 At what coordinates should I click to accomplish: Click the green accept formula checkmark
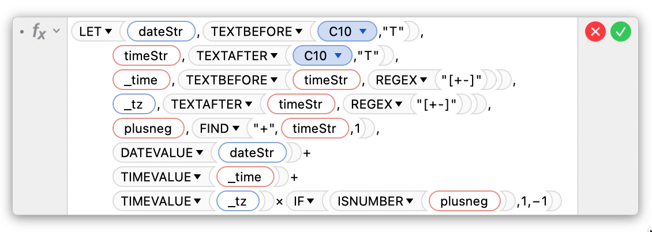[621, 32]
